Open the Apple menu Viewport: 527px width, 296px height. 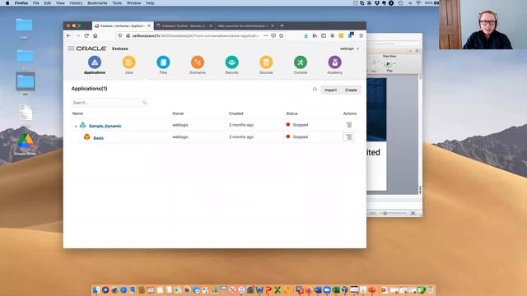coord(7,3)
